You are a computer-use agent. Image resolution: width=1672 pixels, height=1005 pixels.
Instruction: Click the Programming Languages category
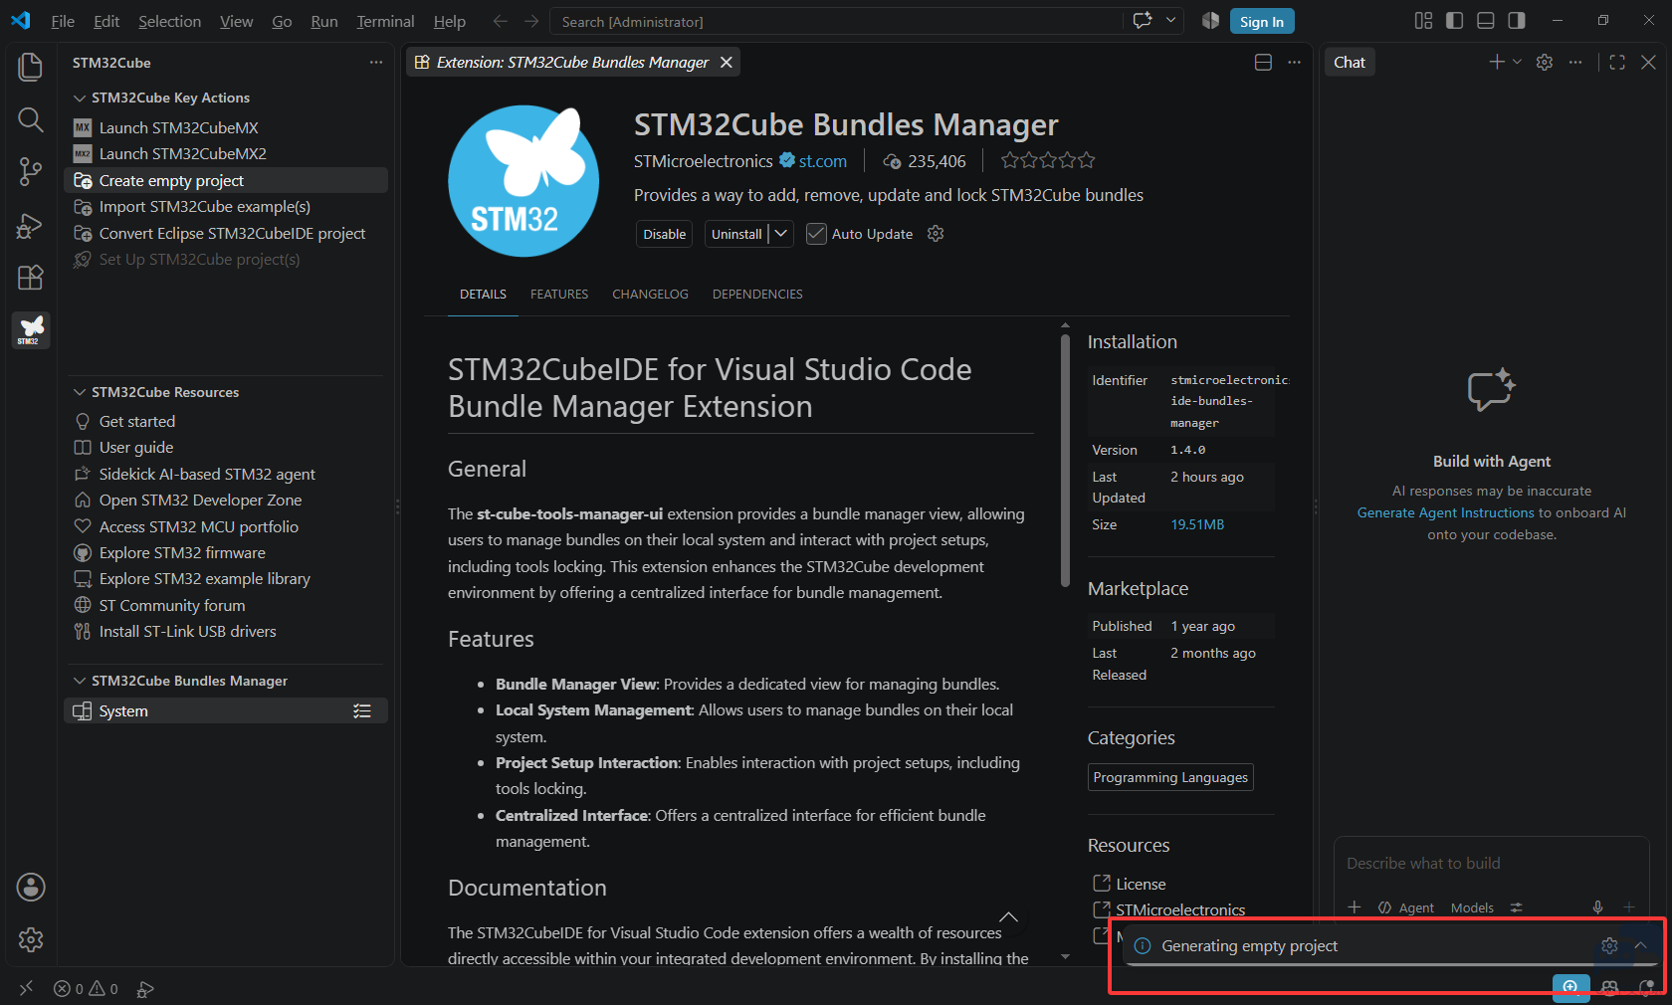(1170, 777)
